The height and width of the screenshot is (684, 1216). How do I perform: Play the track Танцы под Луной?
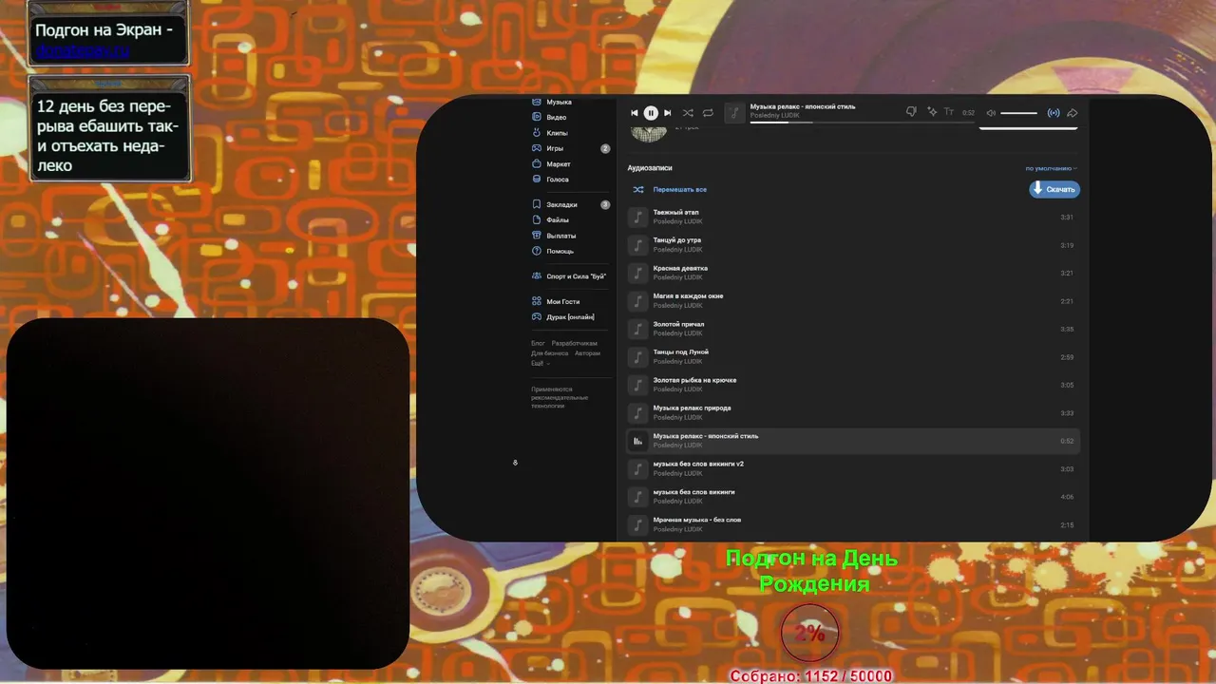tap(853, 357)
